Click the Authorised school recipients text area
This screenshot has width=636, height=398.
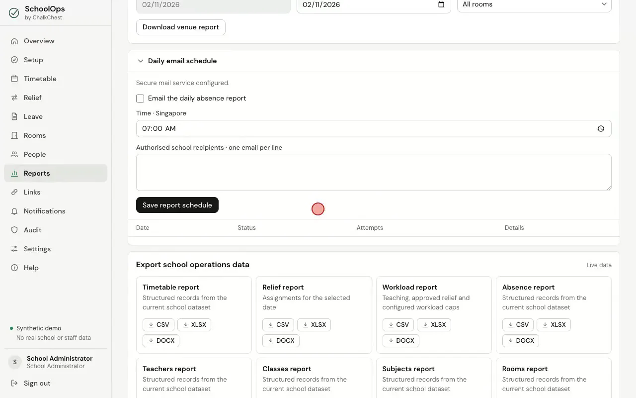click(x=374, y=172)
